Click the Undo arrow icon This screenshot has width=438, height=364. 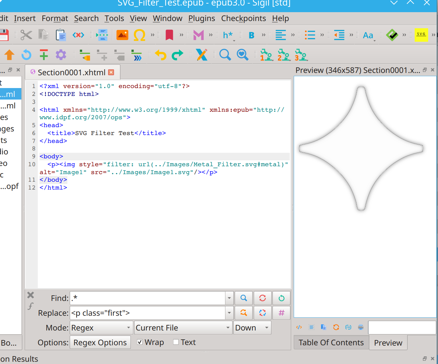161,55
